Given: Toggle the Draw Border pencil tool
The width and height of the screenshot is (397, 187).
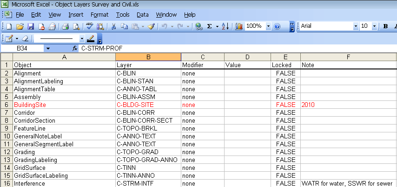Looking at the screenshot, I should (9, 38).
